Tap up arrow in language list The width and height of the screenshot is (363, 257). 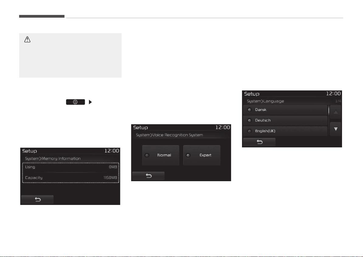coord(335,112)
